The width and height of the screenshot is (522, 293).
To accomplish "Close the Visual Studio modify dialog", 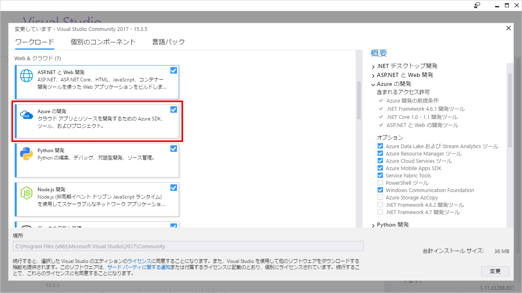I will tap(509, 28).
